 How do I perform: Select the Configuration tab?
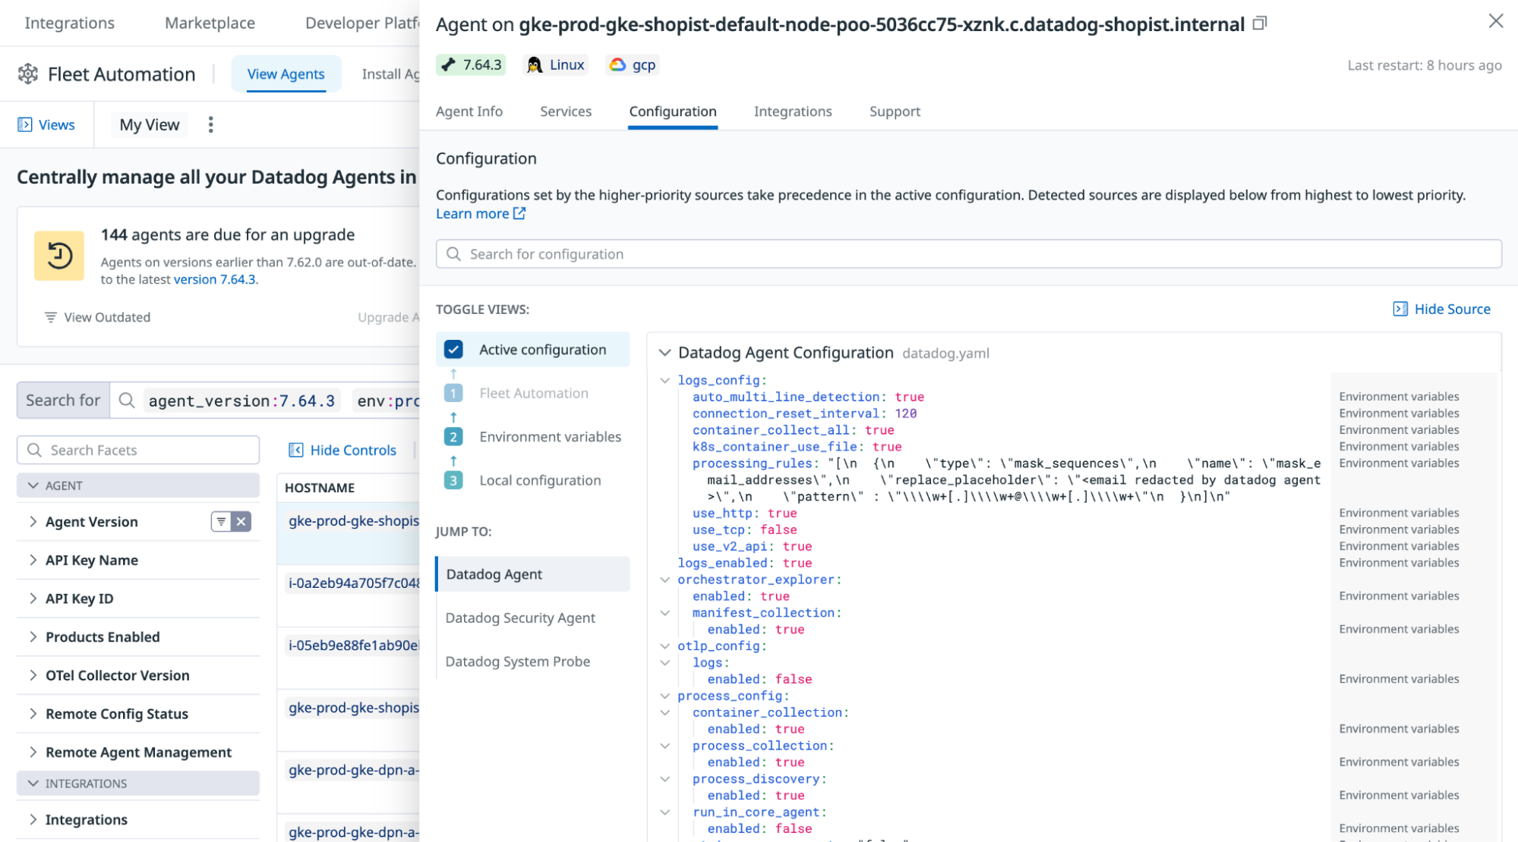click(x=673, y=112)
